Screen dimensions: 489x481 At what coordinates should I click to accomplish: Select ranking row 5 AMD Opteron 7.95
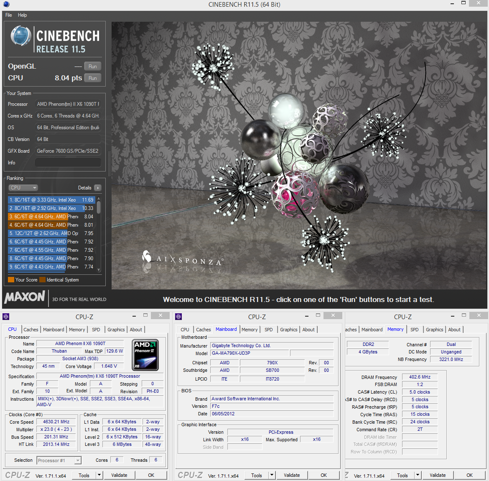52,233
